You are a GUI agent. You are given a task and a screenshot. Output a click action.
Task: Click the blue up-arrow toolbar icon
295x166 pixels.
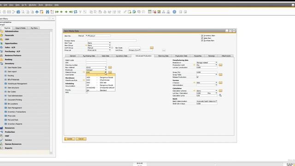(37, 12)
